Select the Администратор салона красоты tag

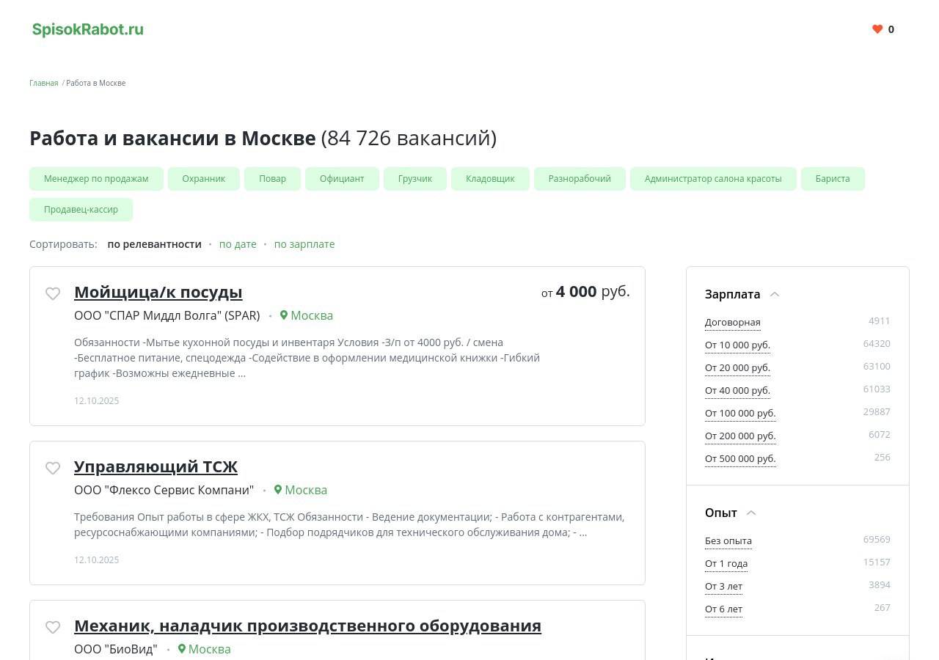[x=712, y=179]
